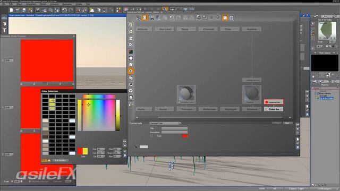Toggle the highlighted orange icon beside the scissors
The width and height of the screenshot is (340, 191).
click(144, 18)
